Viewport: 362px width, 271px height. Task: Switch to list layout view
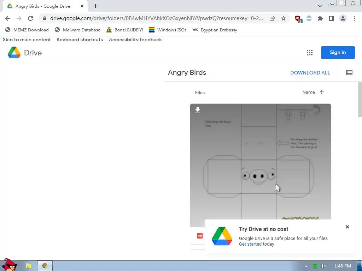pyautogui.click(x=349, y=73)
